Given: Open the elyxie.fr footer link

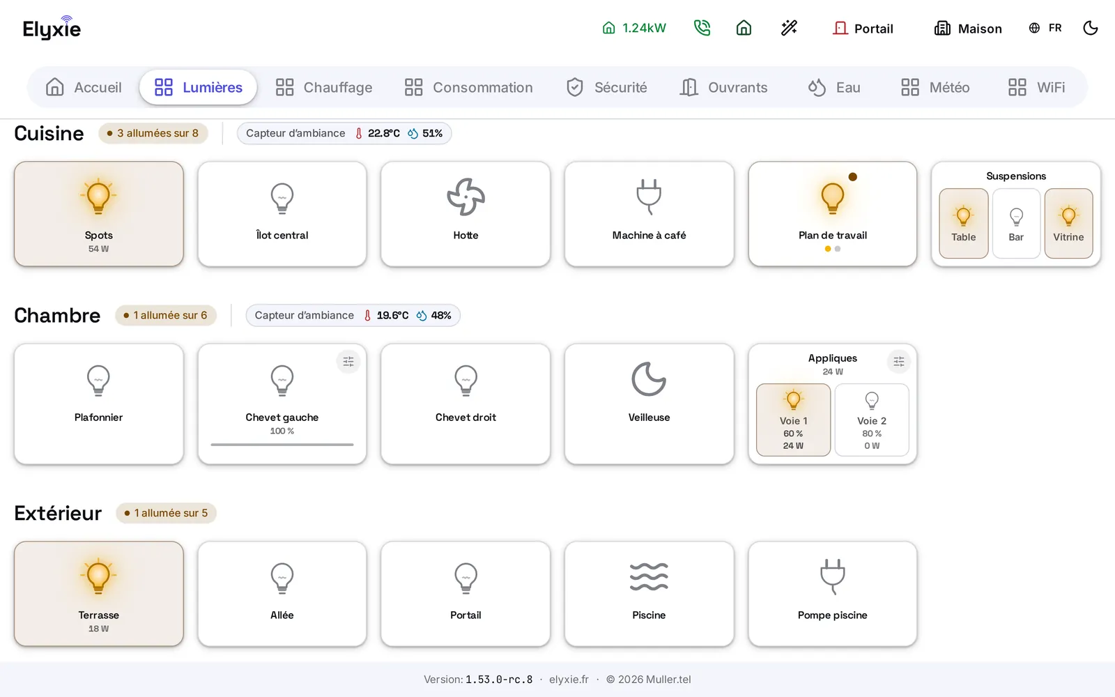Looking at the screenshot, I should click(x=569, y=680).
